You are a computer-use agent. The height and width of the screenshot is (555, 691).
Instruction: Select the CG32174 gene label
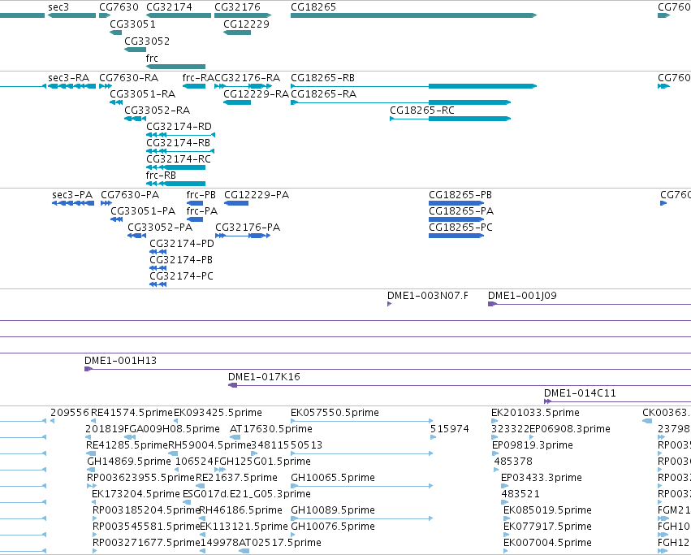click(169, 7)
